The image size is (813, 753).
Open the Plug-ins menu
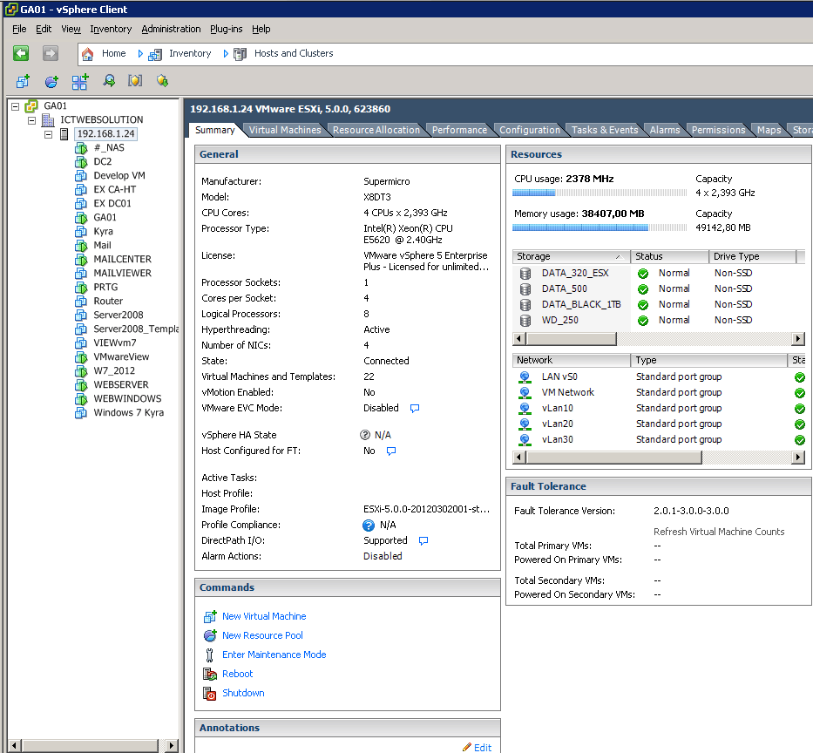[226, 29]
